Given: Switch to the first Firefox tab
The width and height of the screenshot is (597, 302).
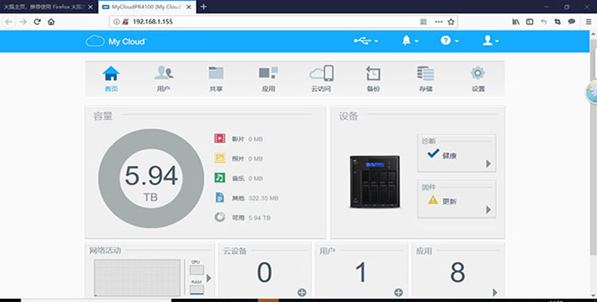Looking at the screenshot, I should pos(48,7).
